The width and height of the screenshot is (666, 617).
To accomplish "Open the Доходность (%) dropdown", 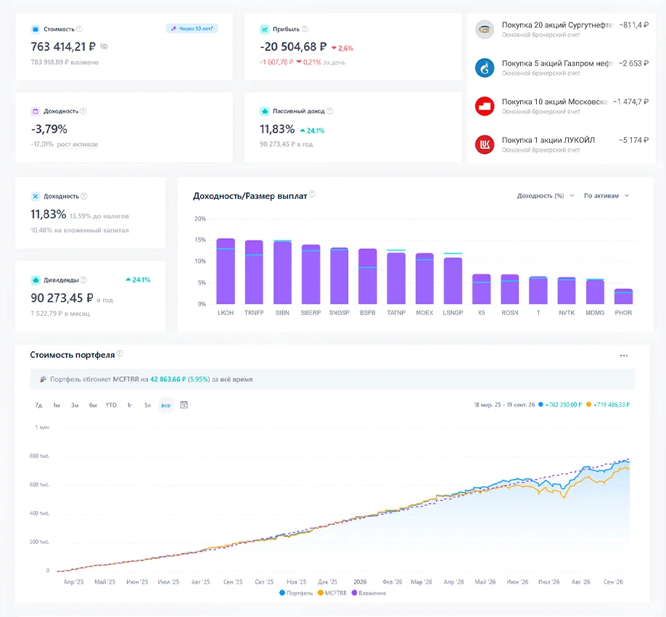I will 546,196.
